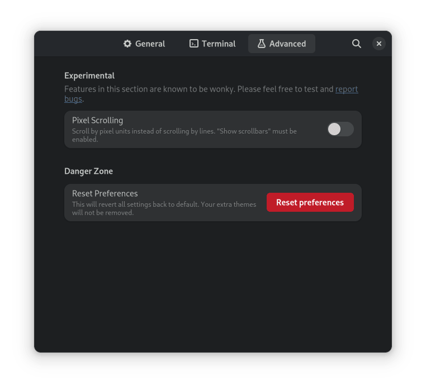Close the preferences window with X
The height and width of the screenshot is (390, 426).
[379, 44]
